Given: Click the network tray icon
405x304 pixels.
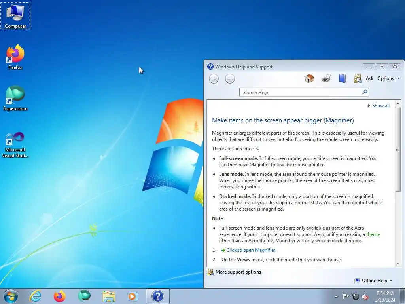Looking at the screenshot, I should coord(356,296).
